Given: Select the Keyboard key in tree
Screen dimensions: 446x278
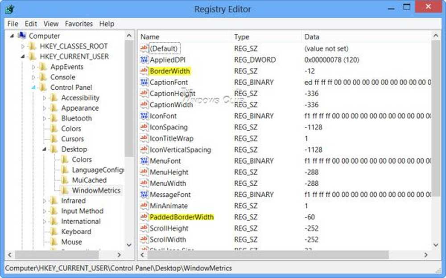Looking at the screenshot, I should click(x=76, y=232).
